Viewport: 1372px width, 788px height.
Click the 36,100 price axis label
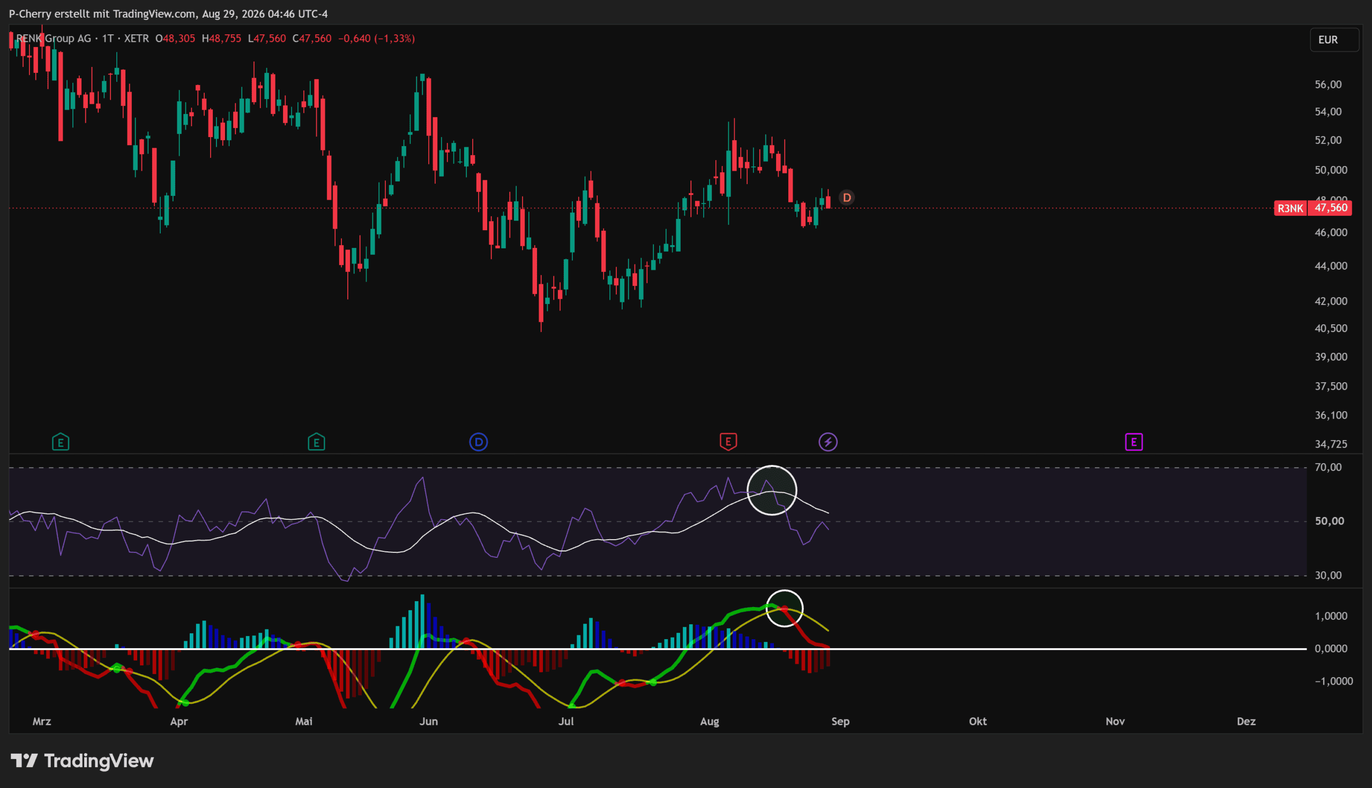click(x=1331, y=415)
